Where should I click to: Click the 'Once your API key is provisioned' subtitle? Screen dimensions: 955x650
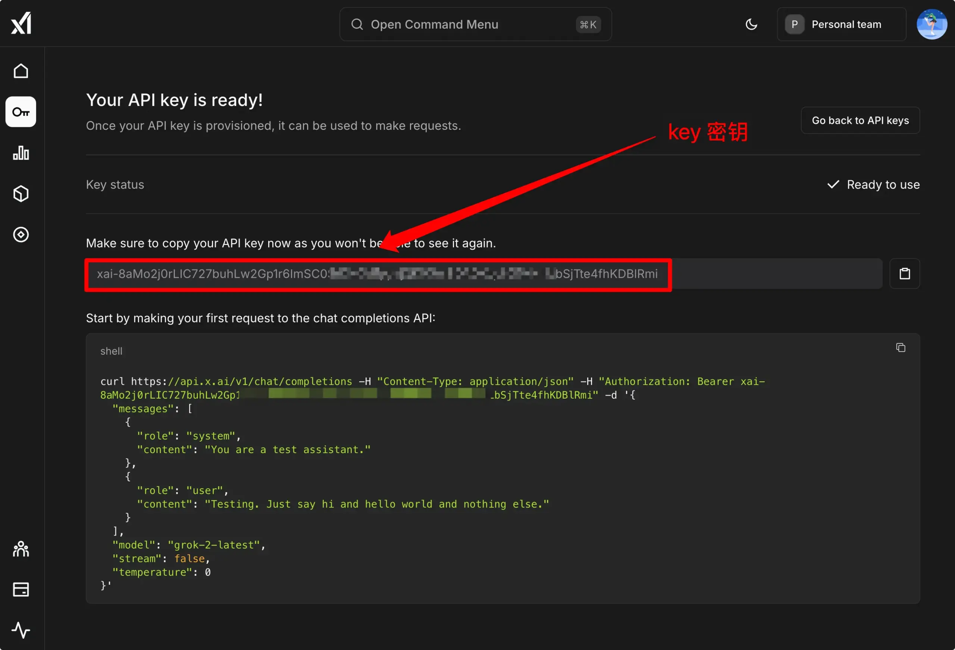(x=273, y=125)
